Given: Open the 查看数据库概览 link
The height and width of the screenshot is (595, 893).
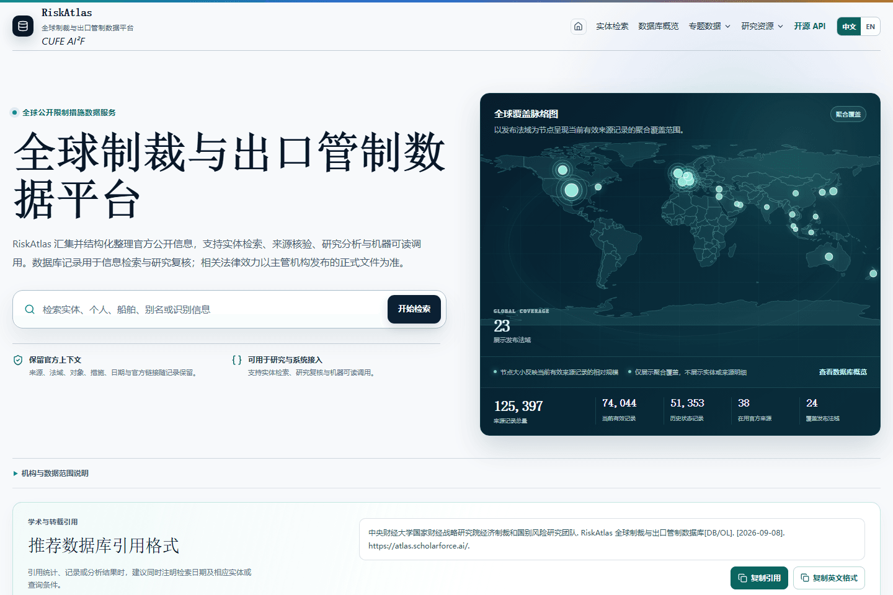Looking at the screenshot, I should point(843,372).
